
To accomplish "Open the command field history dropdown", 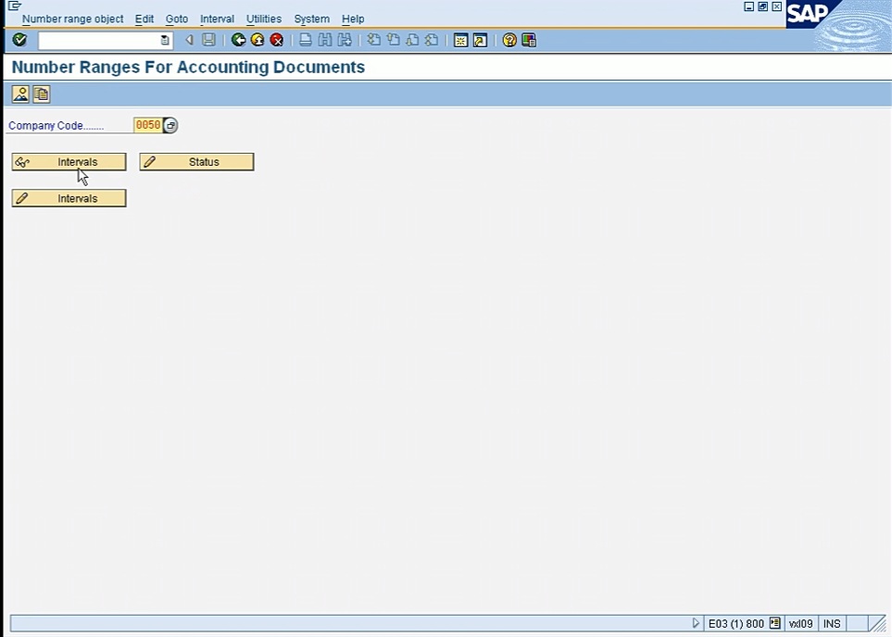I will click(x=165, y=40).
